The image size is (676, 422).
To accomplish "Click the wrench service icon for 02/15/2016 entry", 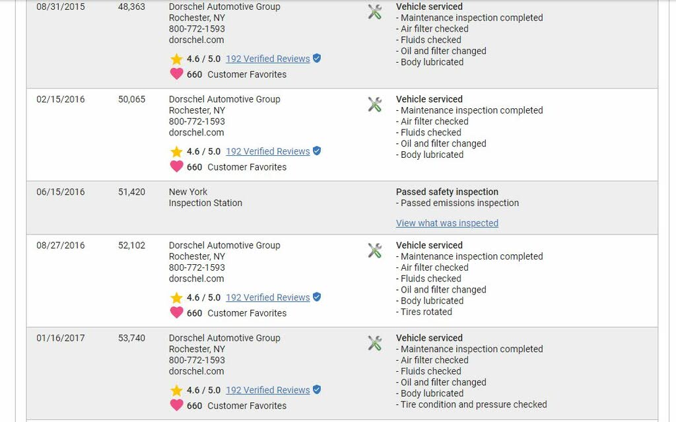I will coord(375,104).
